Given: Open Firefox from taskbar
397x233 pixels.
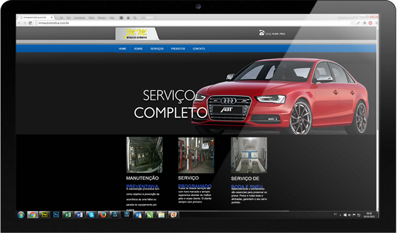Looking at the screenshot, I should pos(103,215).
